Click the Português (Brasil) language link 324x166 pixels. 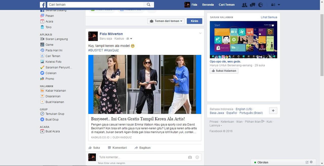pyautogui.click(x=251, y=113)
